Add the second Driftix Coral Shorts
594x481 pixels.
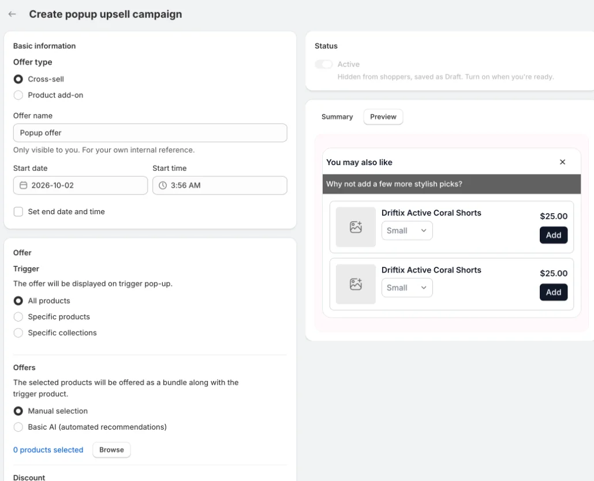[554, 292]
